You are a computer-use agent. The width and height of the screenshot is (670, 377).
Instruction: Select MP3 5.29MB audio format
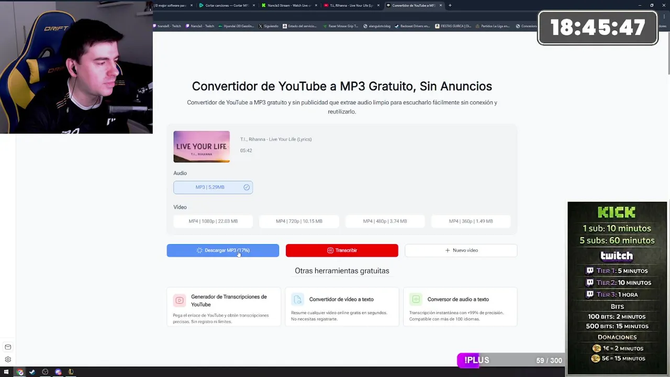[x=213, y=187]
